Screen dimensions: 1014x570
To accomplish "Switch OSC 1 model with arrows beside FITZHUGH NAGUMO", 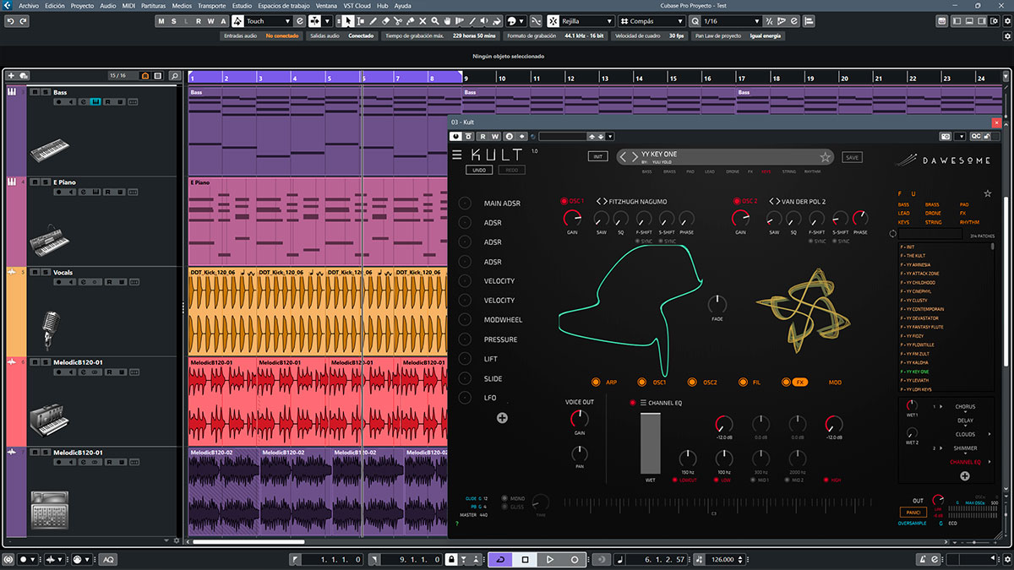I will click(602, 201).
